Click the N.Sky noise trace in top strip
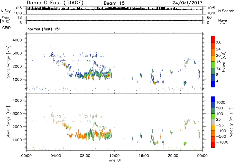The image size is (234, 162). 114,9
